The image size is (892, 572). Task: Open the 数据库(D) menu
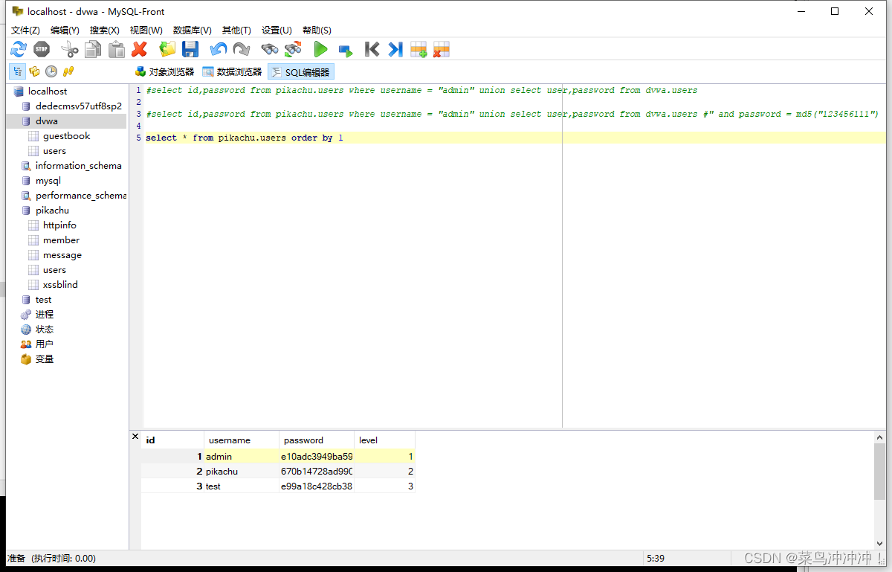[192, 30]
